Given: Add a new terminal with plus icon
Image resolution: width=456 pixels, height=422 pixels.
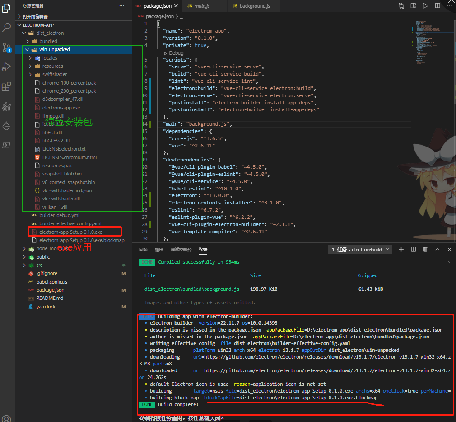Looking at the screenshot, I should tap(401, 250).
